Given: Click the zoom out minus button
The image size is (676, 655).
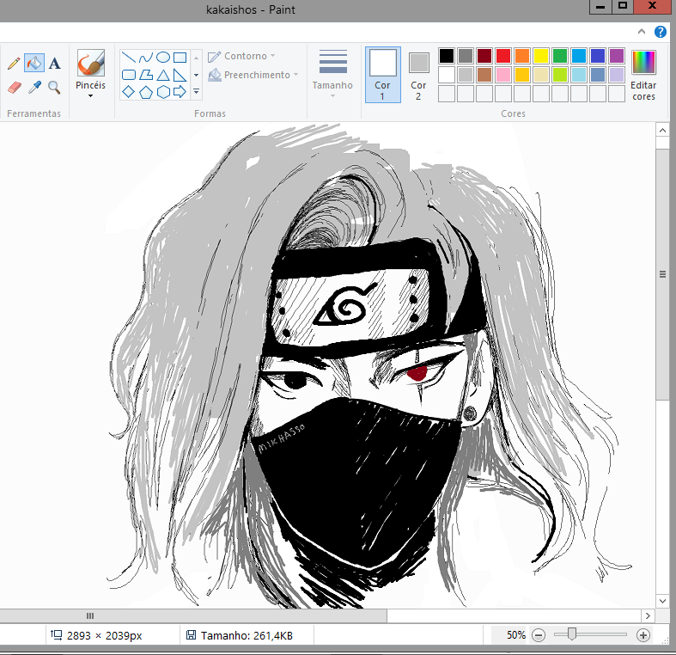Looking at the screenshot, I should (x=539, y=635).
